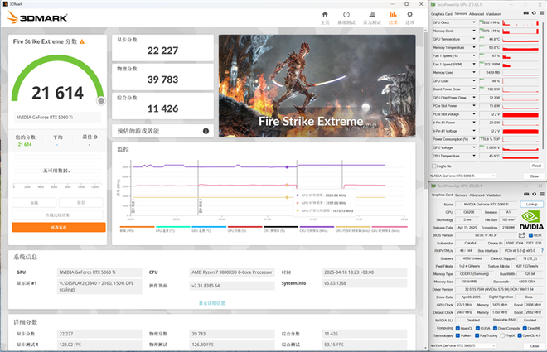This screenshot has height=352, width=547.
Task: Select the results bar-chart icon in 3DMark
Action: [393, 14]
